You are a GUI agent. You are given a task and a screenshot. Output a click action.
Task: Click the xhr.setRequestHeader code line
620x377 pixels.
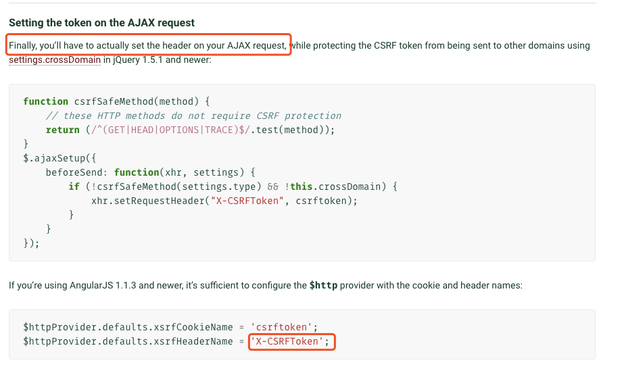click(224, 201)
